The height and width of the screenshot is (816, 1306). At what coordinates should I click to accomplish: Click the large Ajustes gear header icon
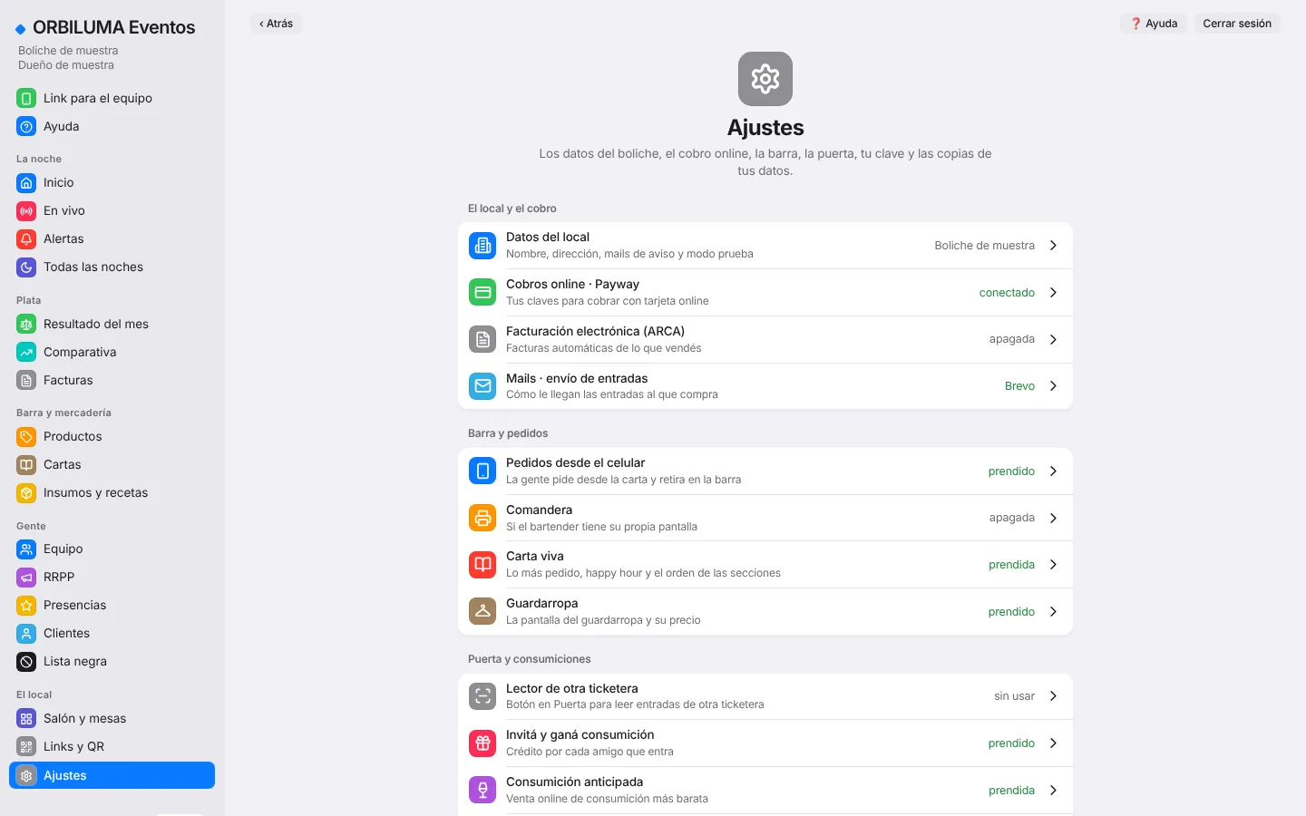pyautogui.click(x=765, y=79)
